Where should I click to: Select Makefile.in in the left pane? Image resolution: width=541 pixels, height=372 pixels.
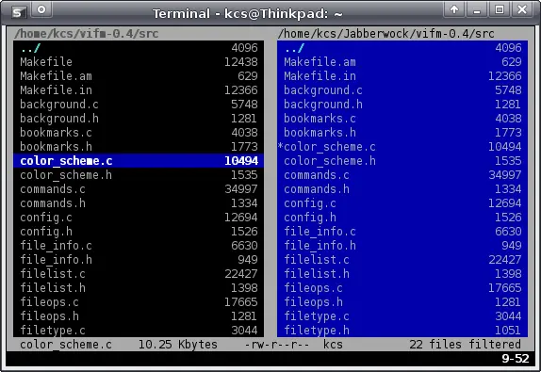tap(139, 90)
